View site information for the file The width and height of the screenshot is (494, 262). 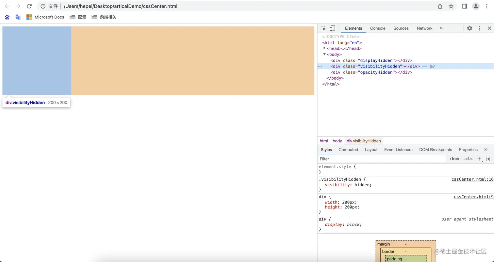[43, 6]
